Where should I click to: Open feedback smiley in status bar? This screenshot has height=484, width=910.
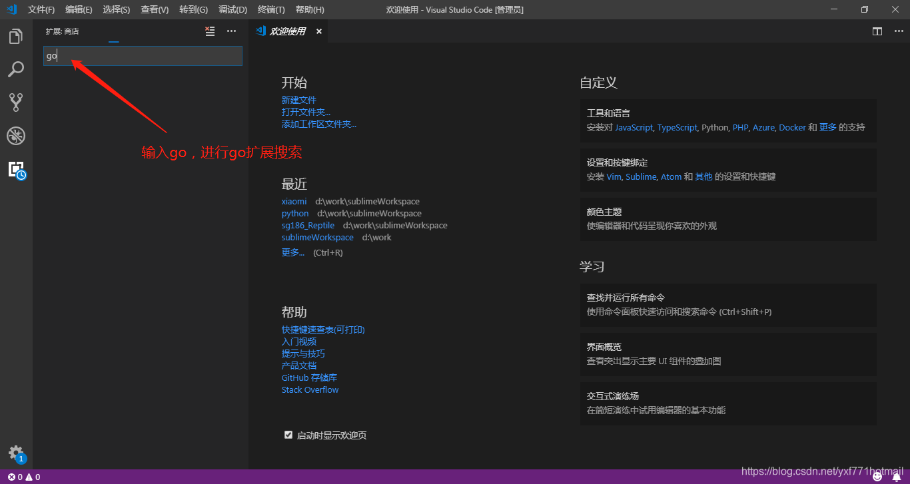click(877, 477)
